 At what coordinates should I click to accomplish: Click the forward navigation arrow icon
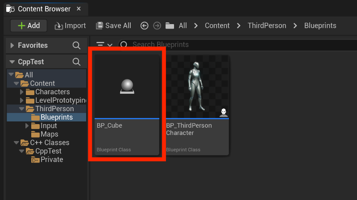pyautogui.click(x=157, y=26)
